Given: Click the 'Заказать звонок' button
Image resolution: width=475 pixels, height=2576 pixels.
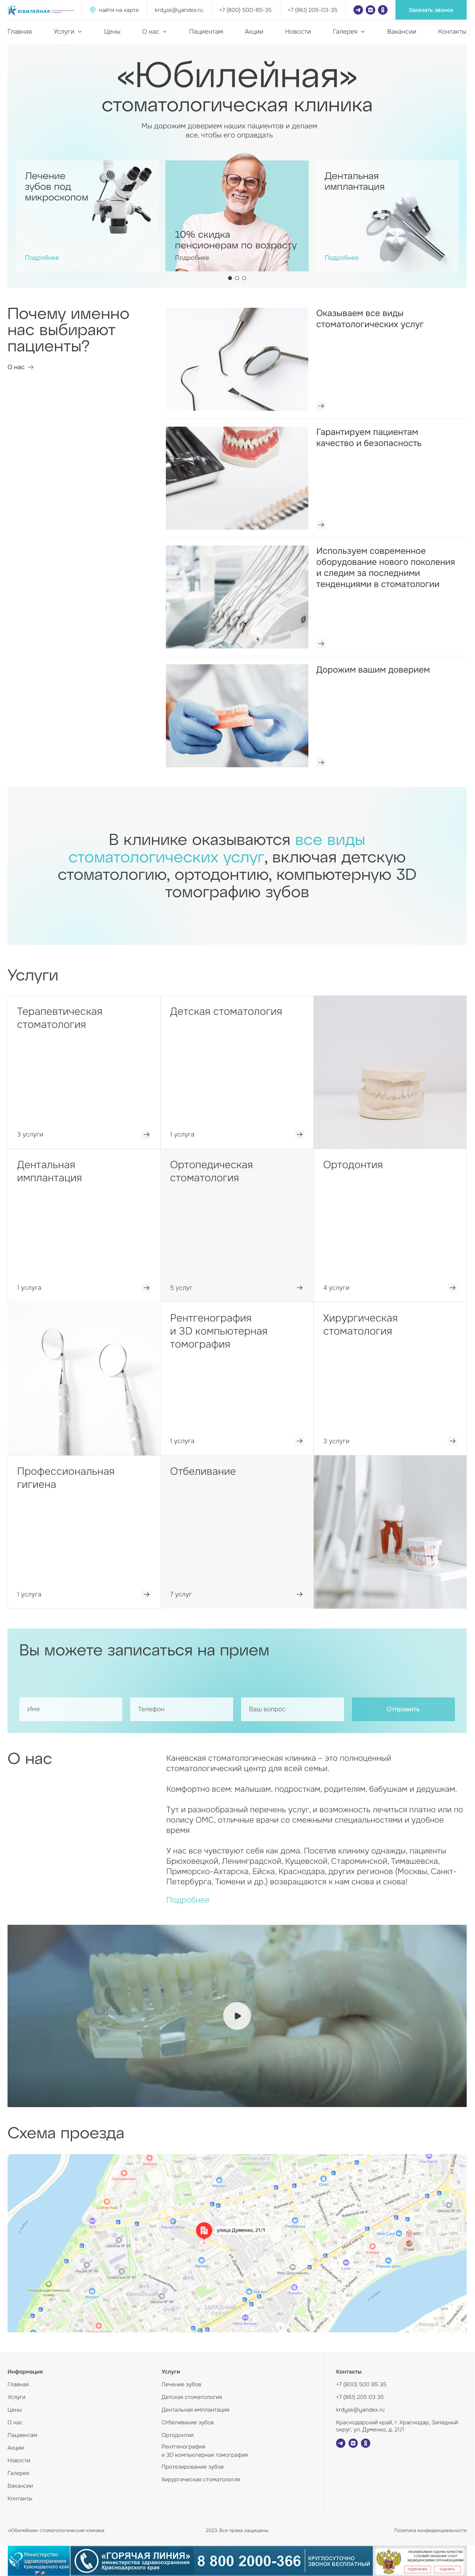Looking at the screenshot, I should [430, 10].
